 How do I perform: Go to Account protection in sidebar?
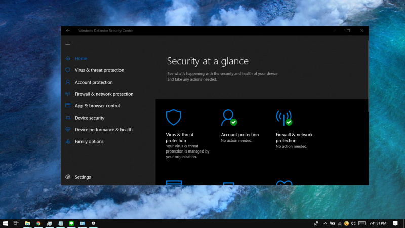tap(94, 82)
